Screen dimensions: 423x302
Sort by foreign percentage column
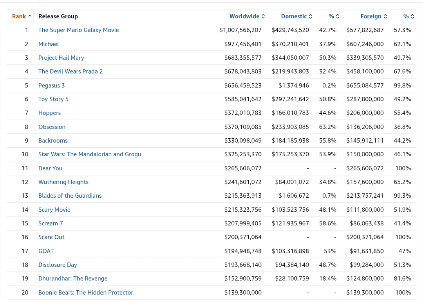point(409,16)
